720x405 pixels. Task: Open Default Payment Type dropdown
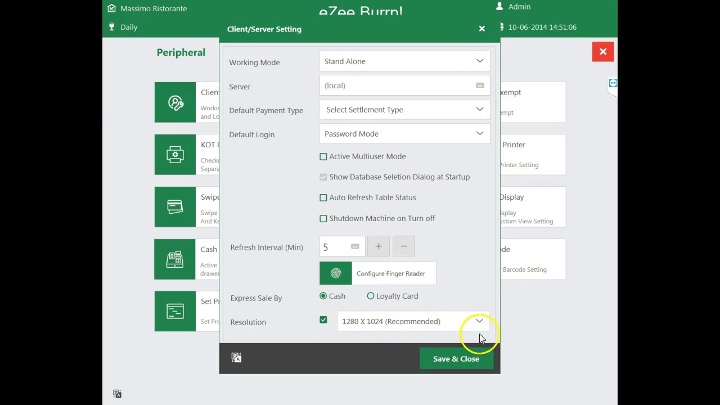[404, 110]
